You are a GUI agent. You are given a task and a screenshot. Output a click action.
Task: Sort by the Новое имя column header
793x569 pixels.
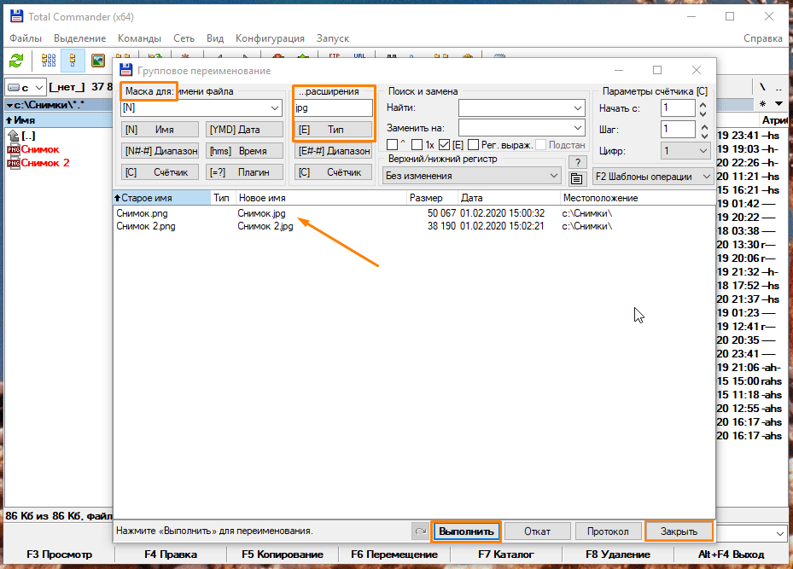tap(321, 198)
